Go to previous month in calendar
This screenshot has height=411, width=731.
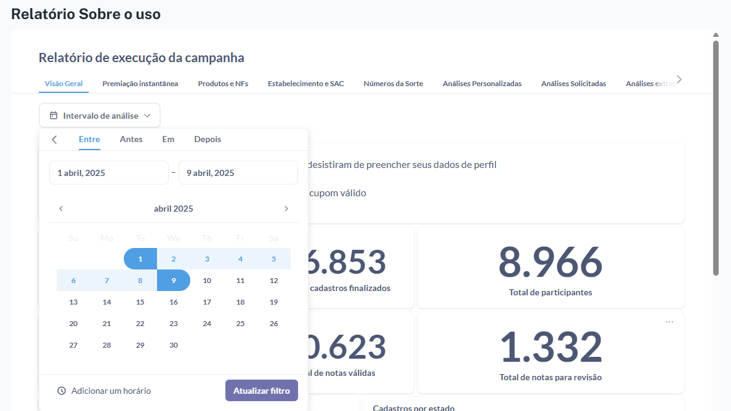click(61, 209)
